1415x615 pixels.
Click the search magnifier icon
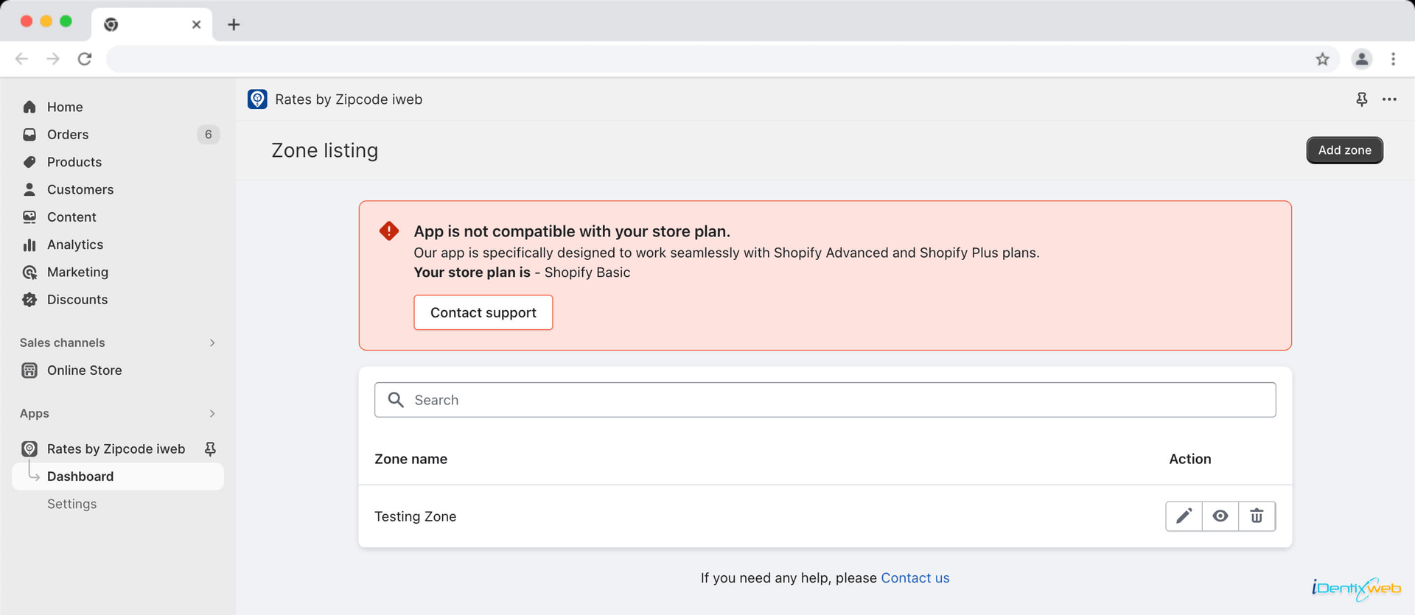pyautogui.click(x=396, y=400)
